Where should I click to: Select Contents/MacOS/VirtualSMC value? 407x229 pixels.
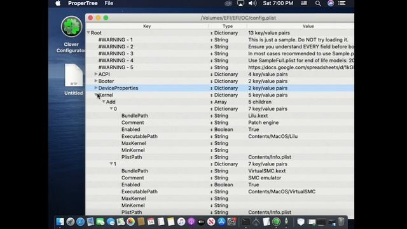tap(282, 191)
